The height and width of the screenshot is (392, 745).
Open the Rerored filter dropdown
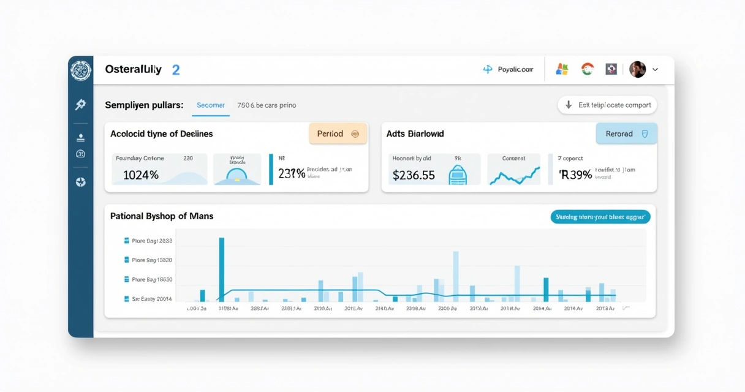coord(626,133)
